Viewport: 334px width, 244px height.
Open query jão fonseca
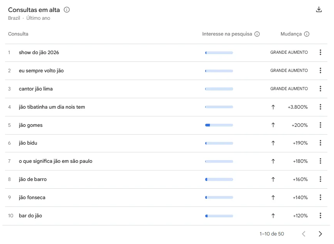click(32, 198)
